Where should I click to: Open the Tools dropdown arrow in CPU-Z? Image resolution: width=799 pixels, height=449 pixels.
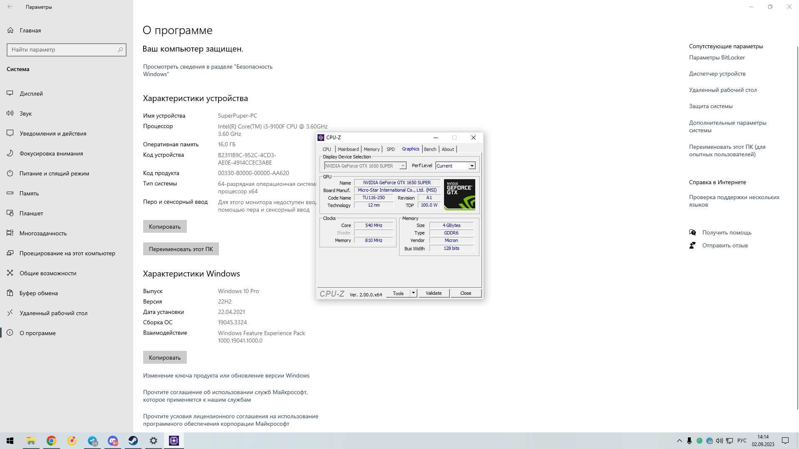coord(413,293)
